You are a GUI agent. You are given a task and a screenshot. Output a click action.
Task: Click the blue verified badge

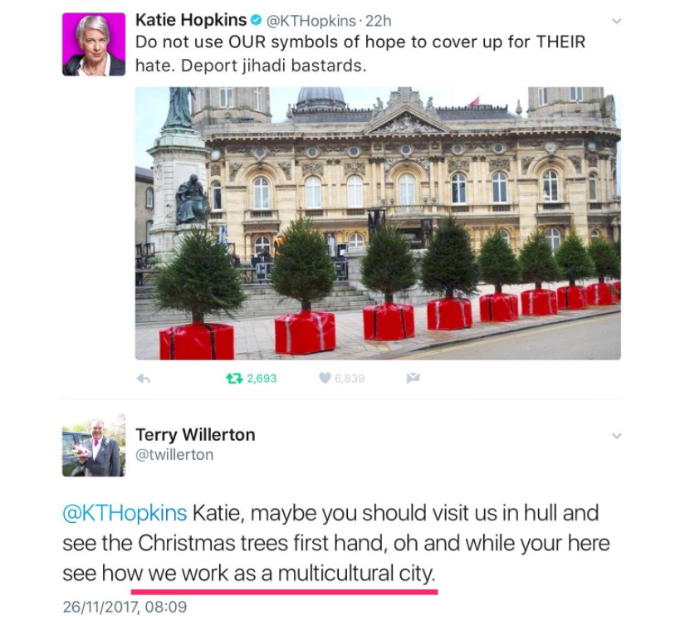[256, 20]
